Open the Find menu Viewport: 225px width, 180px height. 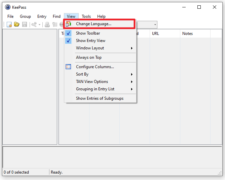coord(57,16)
